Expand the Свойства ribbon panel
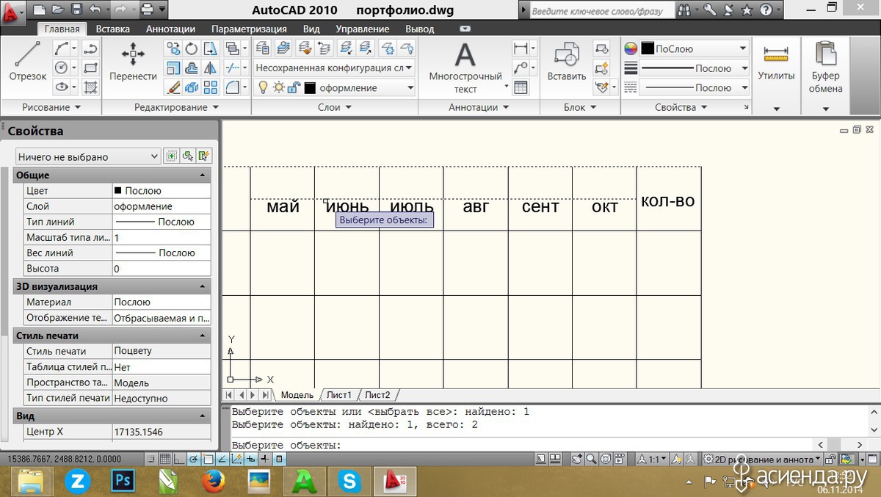 pyautogui.click(x=679, y=107)
